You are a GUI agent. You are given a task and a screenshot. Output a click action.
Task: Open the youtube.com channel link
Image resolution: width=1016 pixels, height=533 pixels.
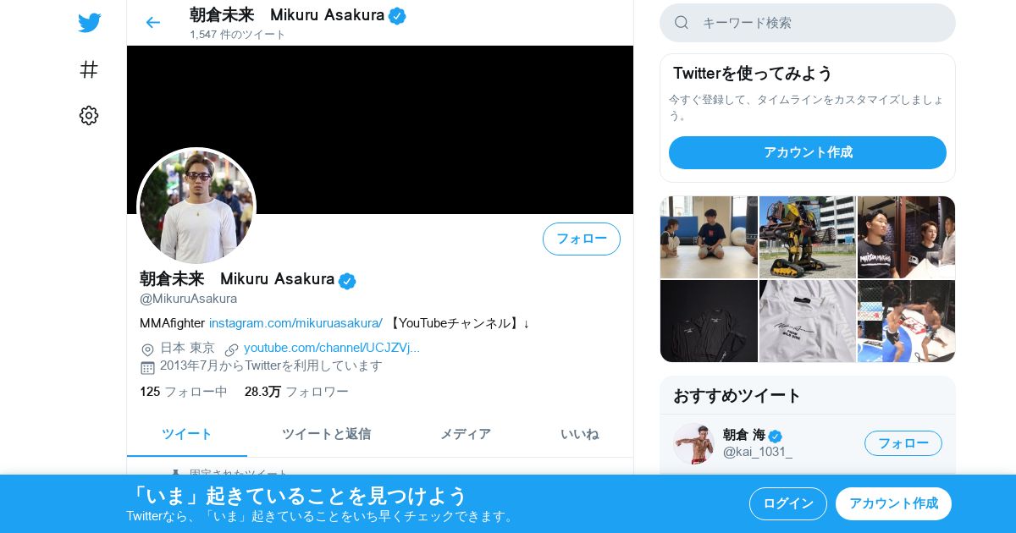332,348
